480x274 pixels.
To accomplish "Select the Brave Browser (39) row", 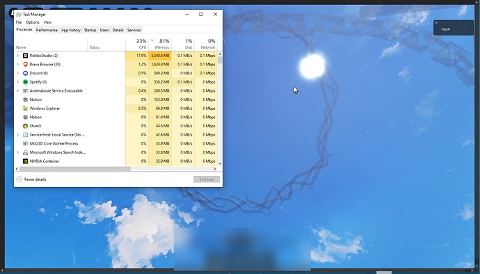I will pos(116,64).
